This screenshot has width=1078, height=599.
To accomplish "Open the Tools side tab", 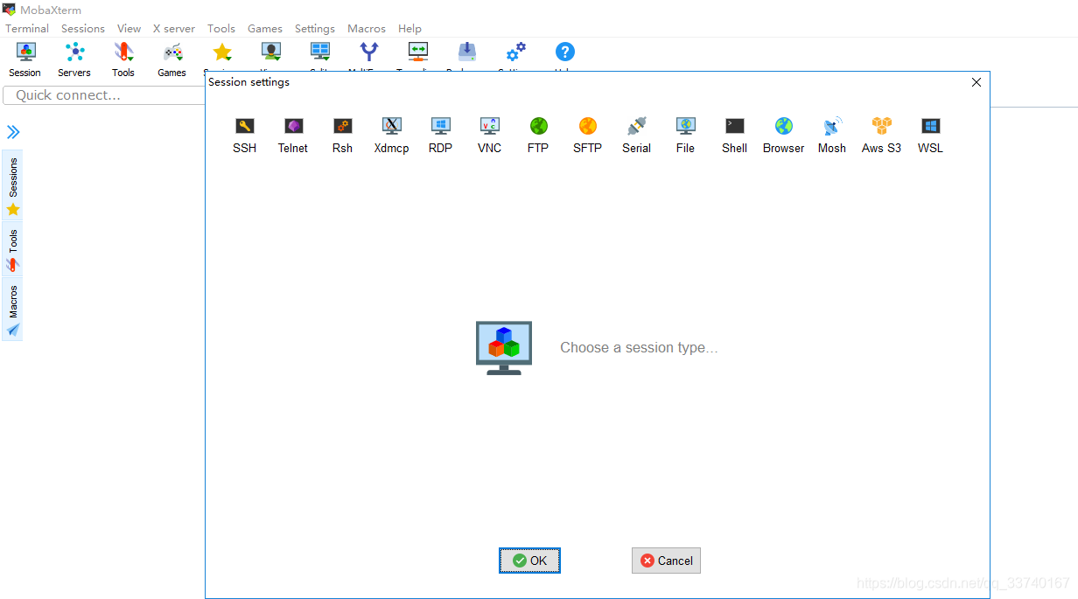I will (x=12, y=249).
